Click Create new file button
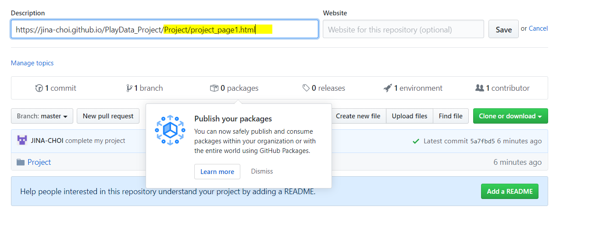Screen dimensions: 592x238 [358, 116]
